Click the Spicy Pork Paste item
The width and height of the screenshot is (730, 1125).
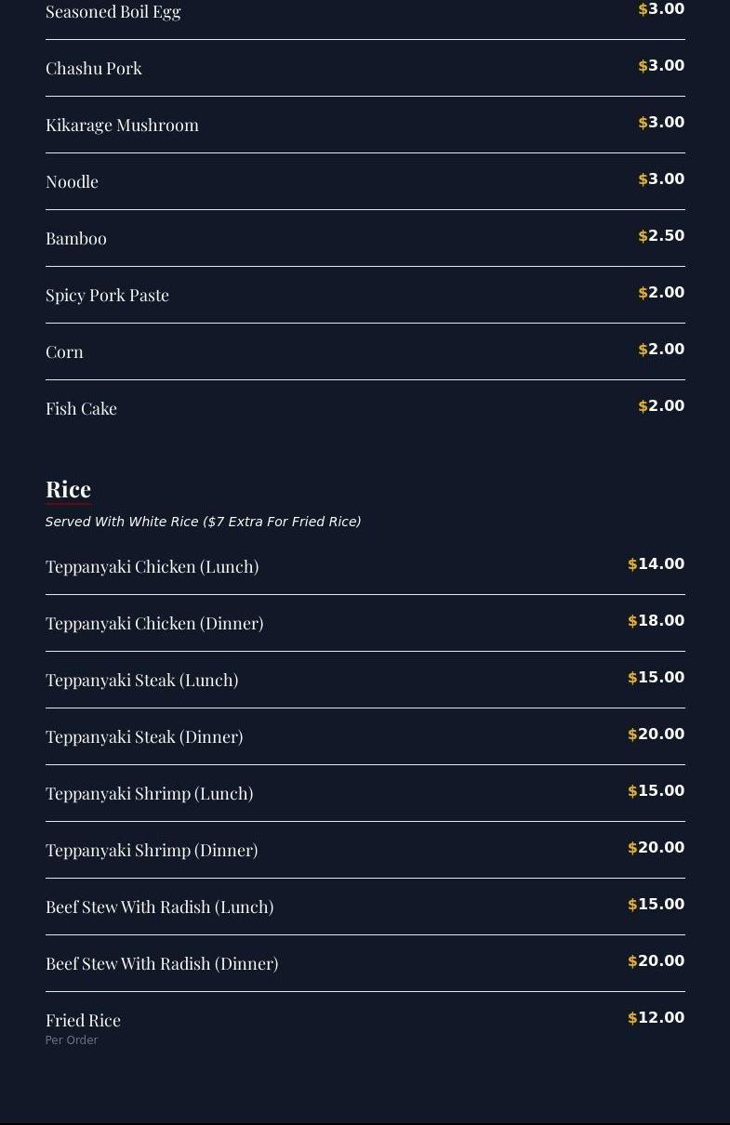(x=107, y=296)
